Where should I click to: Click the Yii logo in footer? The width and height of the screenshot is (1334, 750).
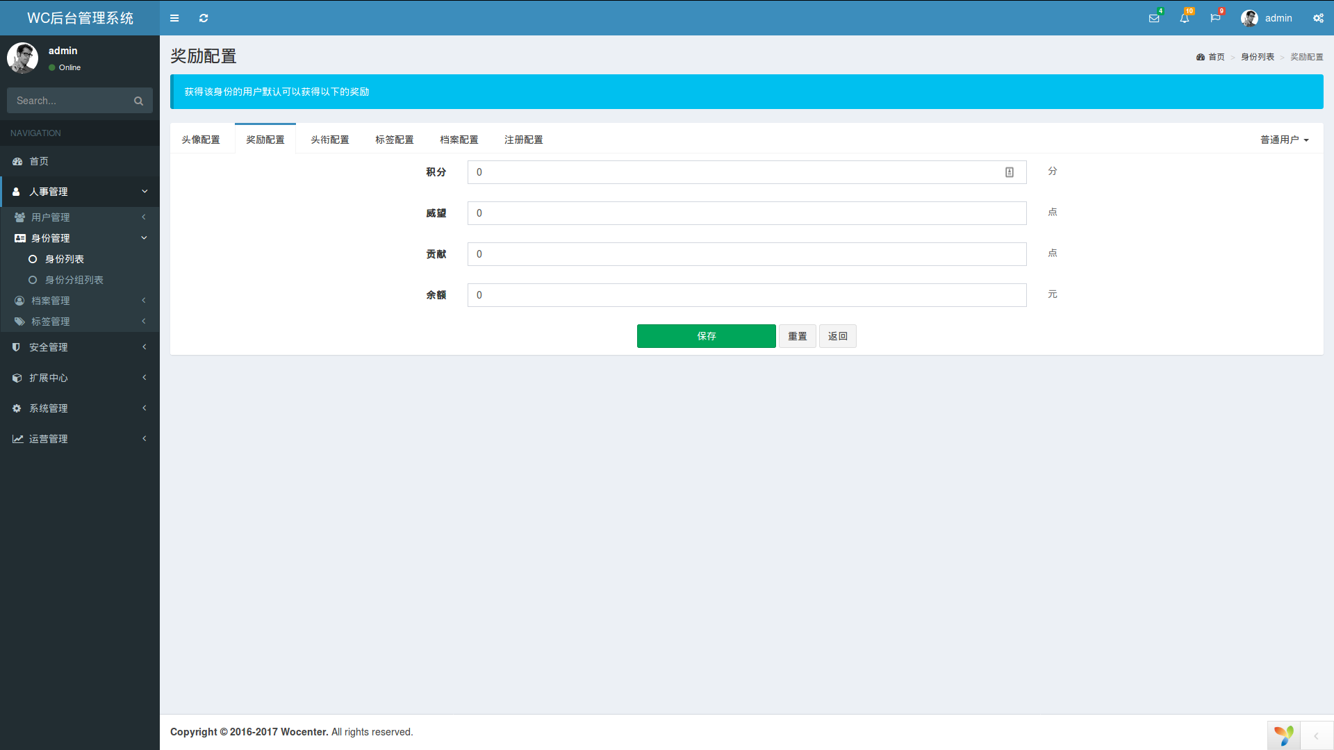tap(1283, 735)
